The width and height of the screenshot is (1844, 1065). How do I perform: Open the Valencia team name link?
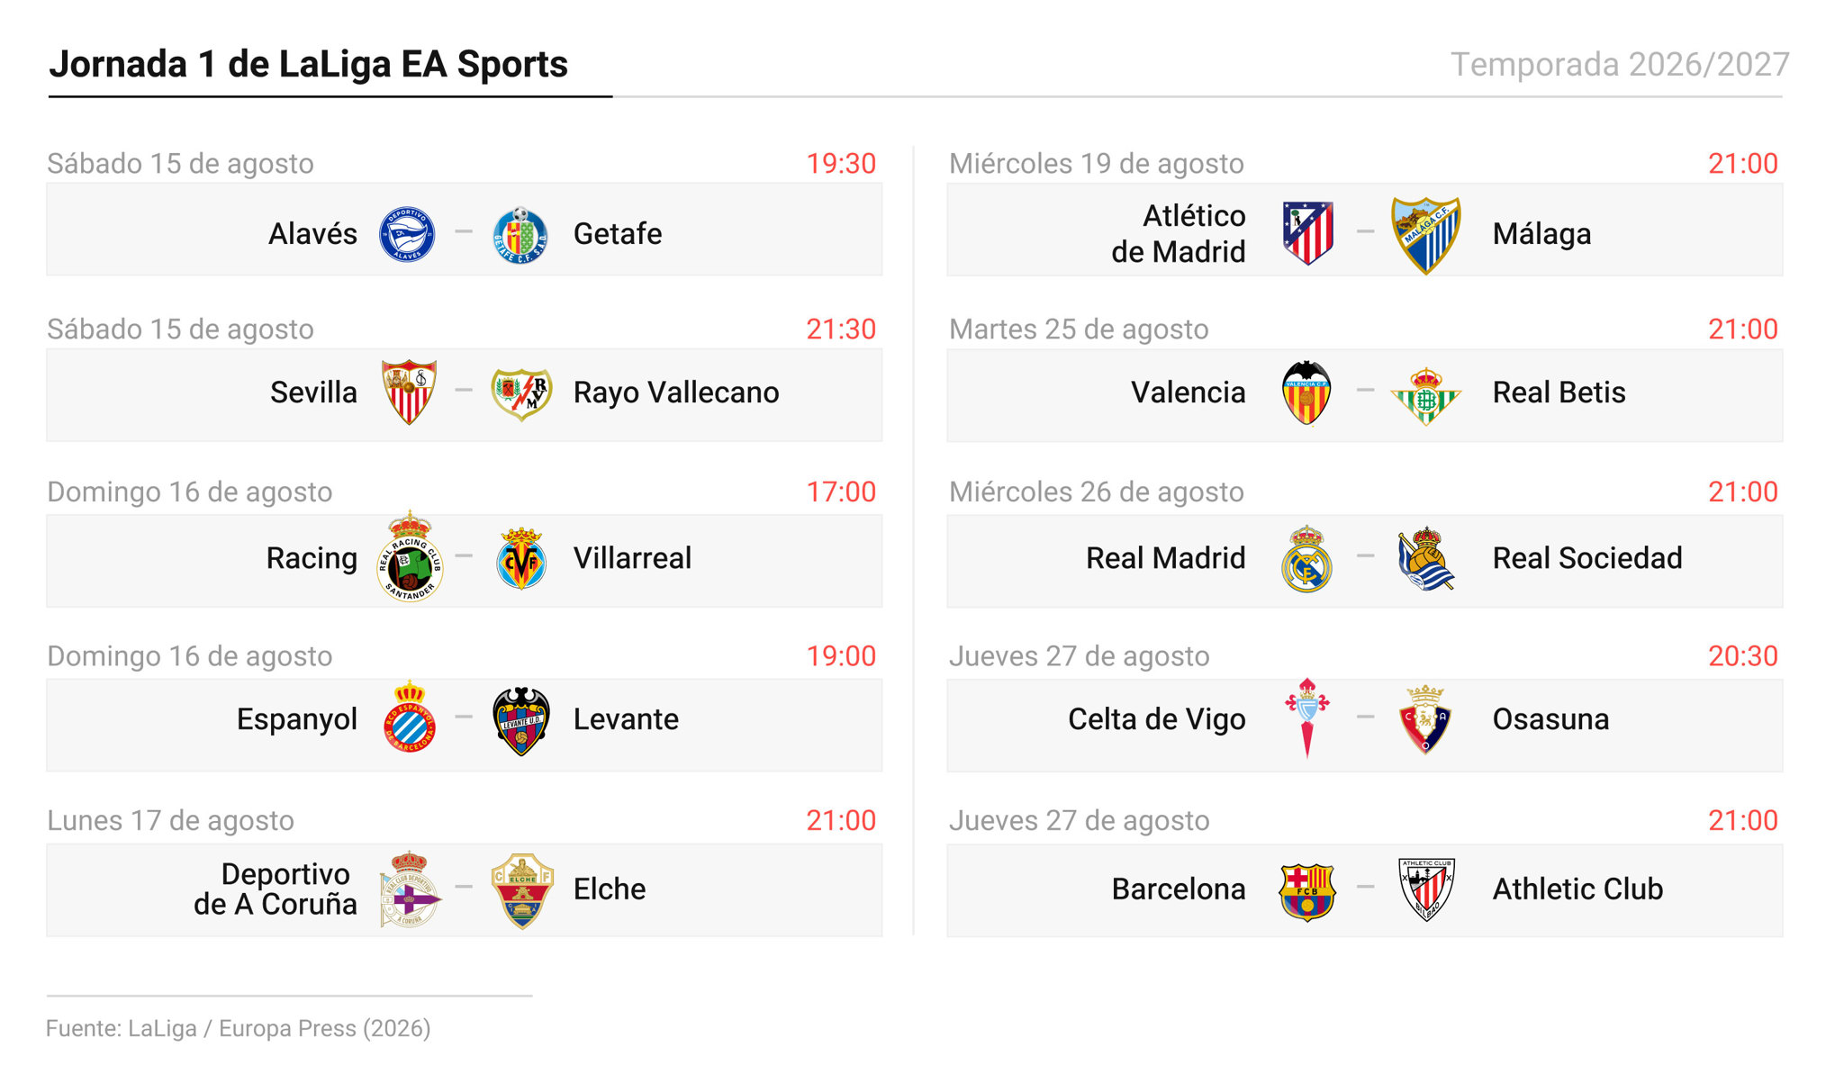click(x=1189, y=393)
